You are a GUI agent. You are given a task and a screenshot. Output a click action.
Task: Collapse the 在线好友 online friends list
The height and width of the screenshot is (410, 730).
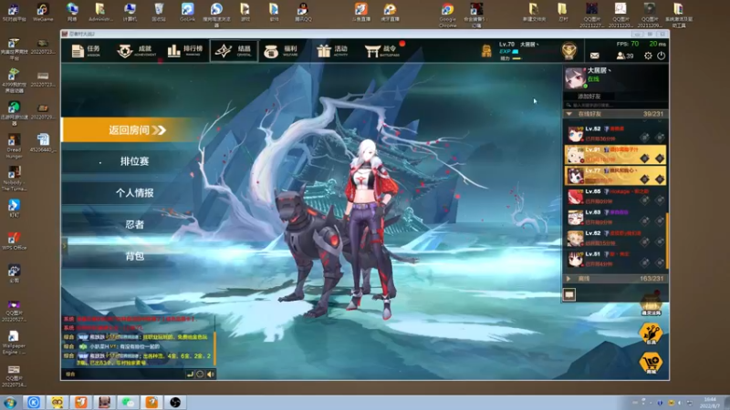[x=568, y=114]
